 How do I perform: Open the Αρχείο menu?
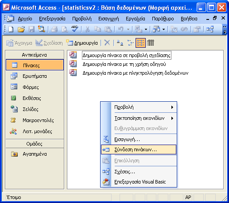point(25,19)
